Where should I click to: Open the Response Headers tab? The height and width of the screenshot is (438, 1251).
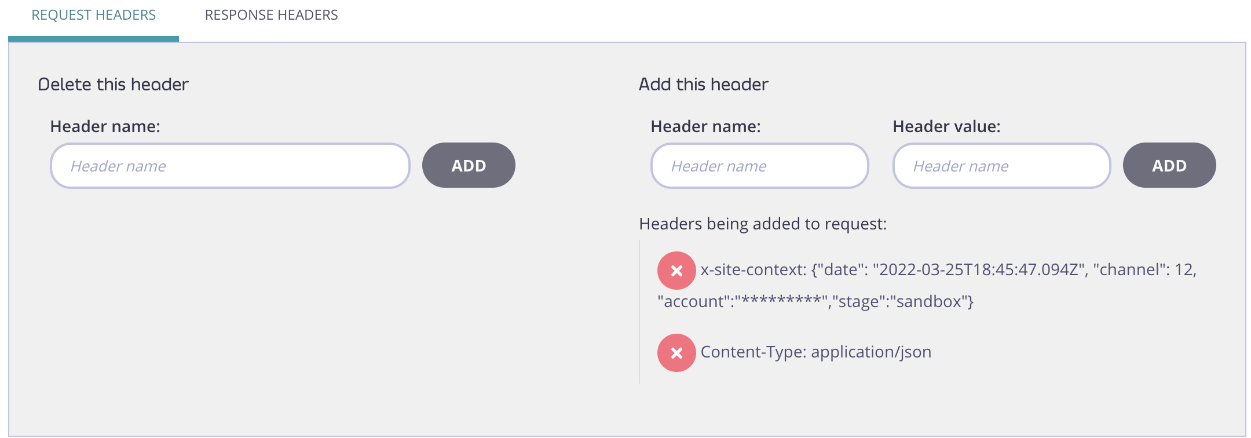[x=271, y=15]
